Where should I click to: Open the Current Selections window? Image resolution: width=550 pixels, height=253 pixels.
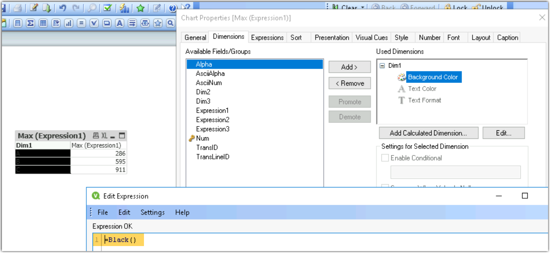[107, 8]
